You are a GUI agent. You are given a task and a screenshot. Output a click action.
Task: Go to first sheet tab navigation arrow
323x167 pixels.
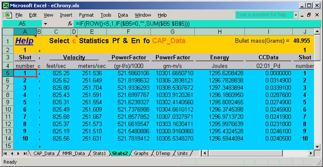(x=5, y=154)
